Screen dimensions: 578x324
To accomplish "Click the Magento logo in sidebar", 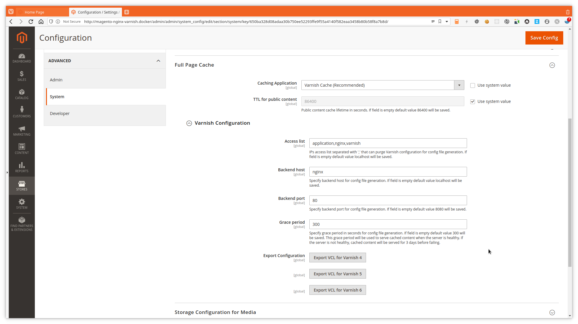I will pos(22,38).
